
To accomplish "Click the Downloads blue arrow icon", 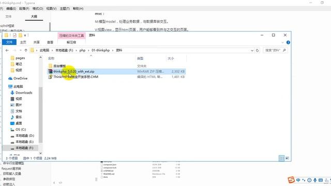I will pyautogui.click(x=12, y=92).
